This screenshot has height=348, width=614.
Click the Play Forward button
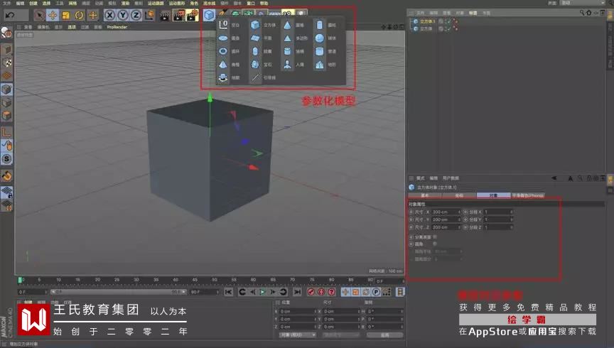(x=263, y=292)
